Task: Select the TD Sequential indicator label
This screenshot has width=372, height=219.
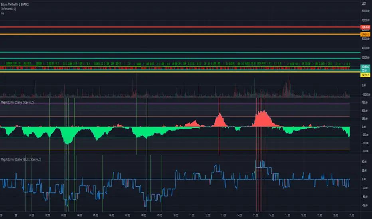Action: [x=8, y=9]
